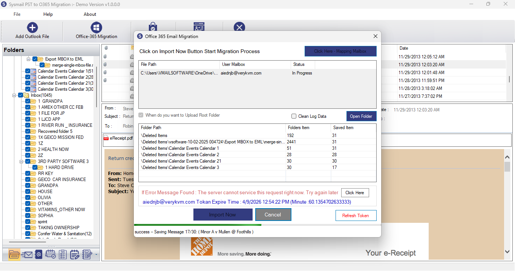The width and height of the screenshot is (515, 271).
Task: Click the 3RD PARTY SOFTWARE 3 folder icon
Action: 34,161
